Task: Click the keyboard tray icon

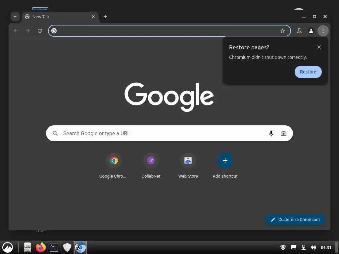Action: pos(294,247)
